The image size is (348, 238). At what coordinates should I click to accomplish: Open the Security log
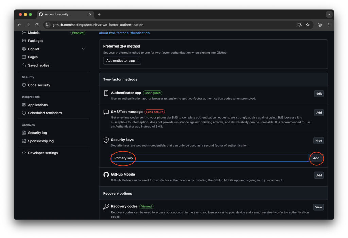point(37,133)
